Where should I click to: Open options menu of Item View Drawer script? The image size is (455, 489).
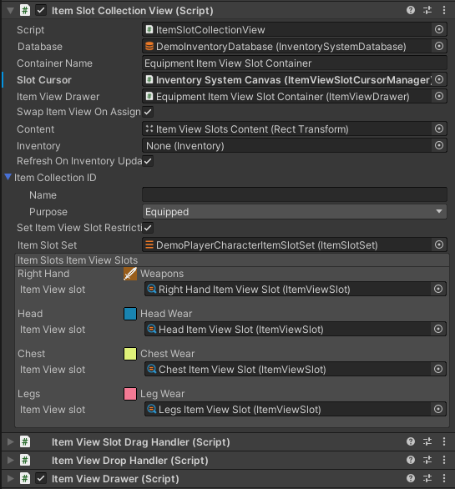444,478
